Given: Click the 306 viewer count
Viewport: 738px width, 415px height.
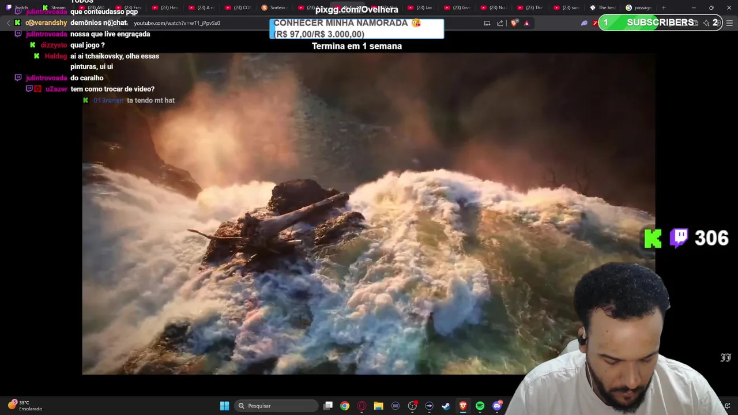Looking at the screenshot, I should [x=711, y=238].
